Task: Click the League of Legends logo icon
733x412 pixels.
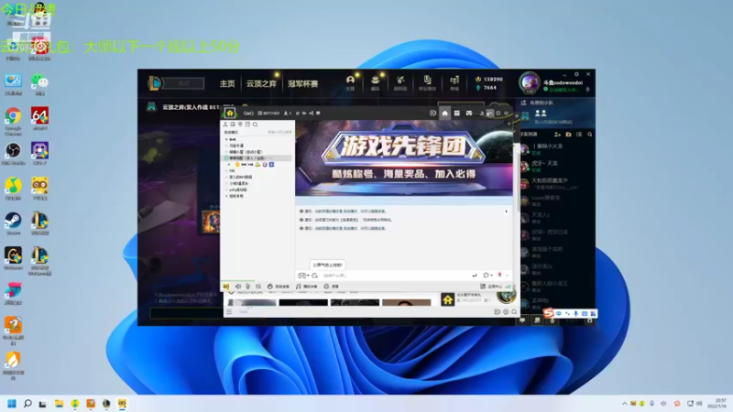Action: (x=154, y=83)
